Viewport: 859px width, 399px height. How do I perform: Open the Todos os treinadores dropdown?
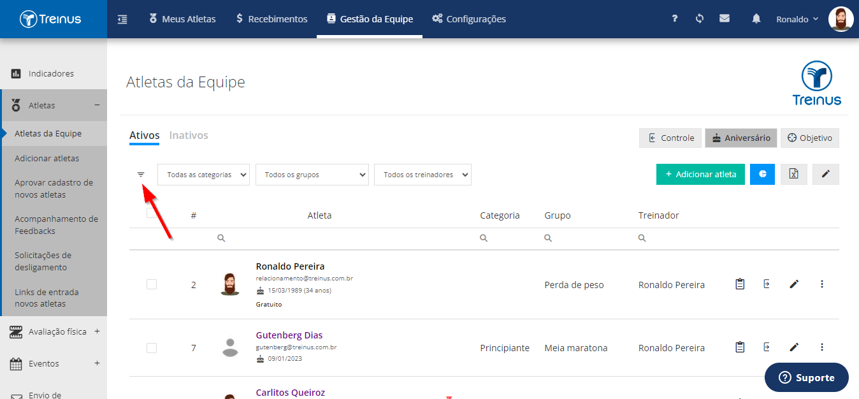click(422, 175)
